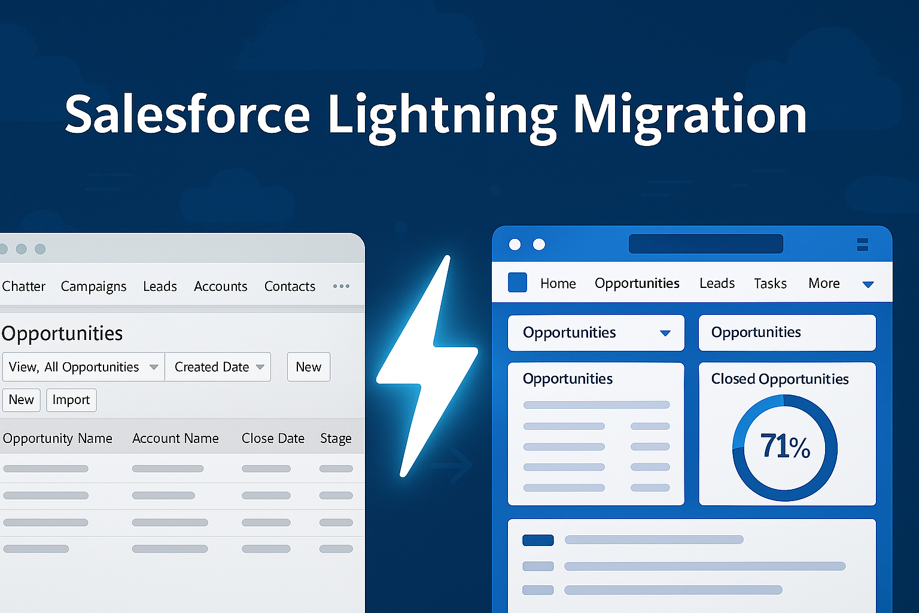This screenshot has height=613, width=919.
Task: Click the 71% closed opportunities donut chart
Action: (785, 448)
